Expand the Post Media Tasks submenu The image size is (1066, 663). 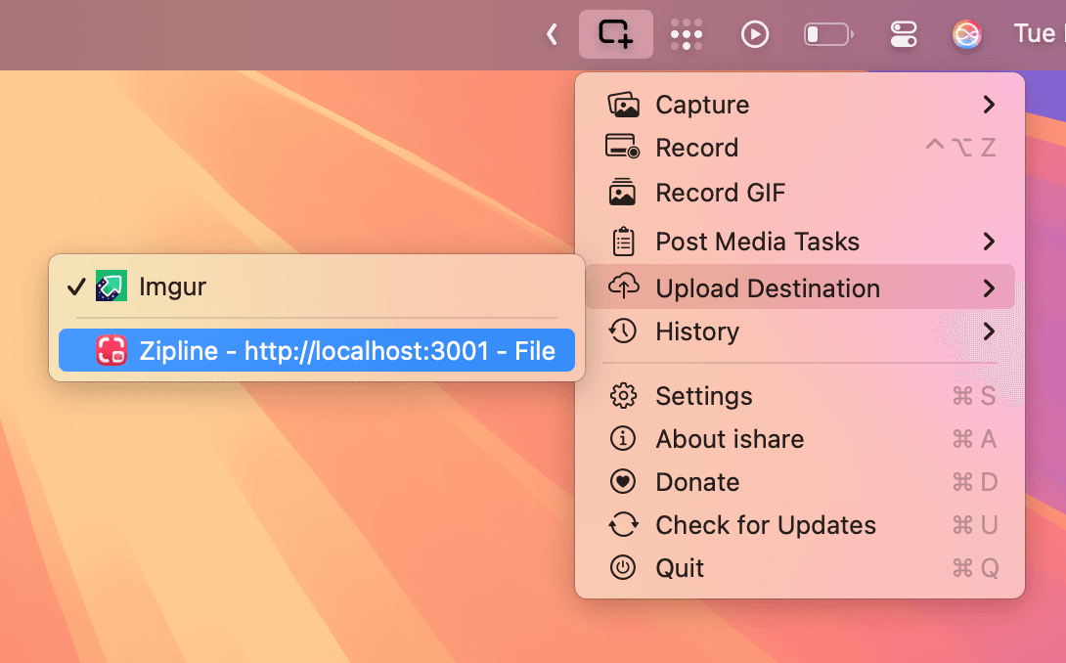click(x=989, y=242)
